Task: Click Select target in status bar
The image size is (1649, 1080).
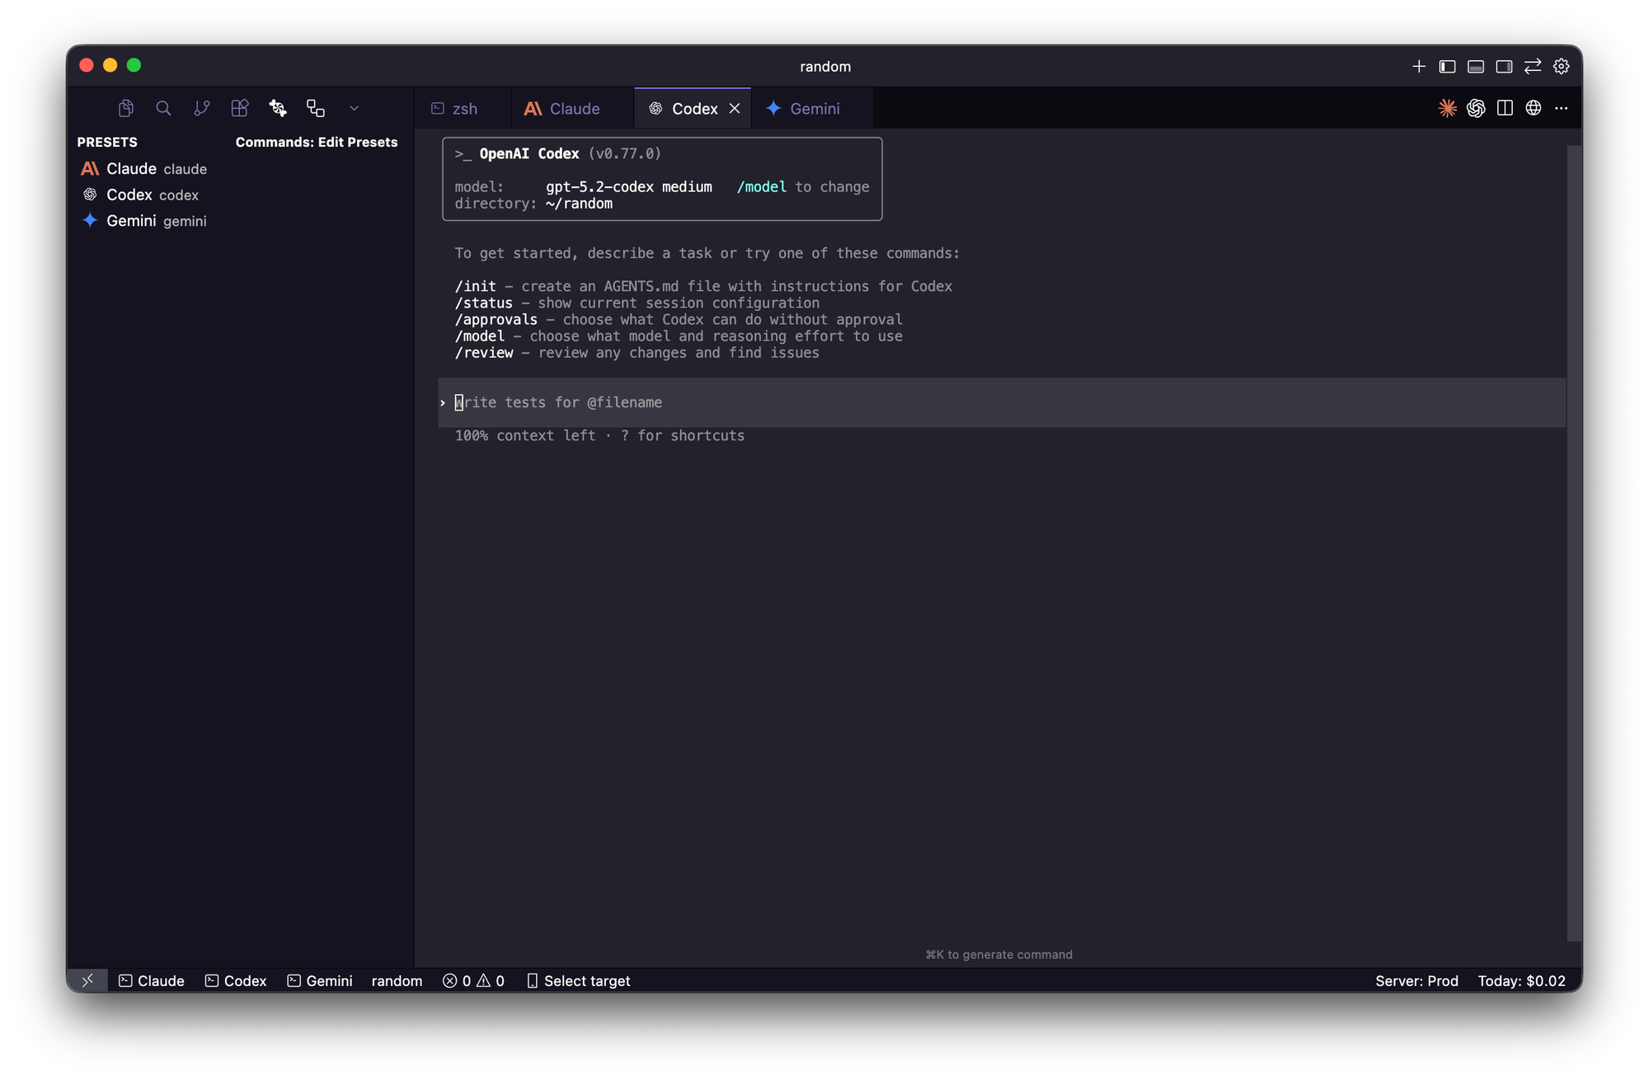Action: (x=578, y=981)
